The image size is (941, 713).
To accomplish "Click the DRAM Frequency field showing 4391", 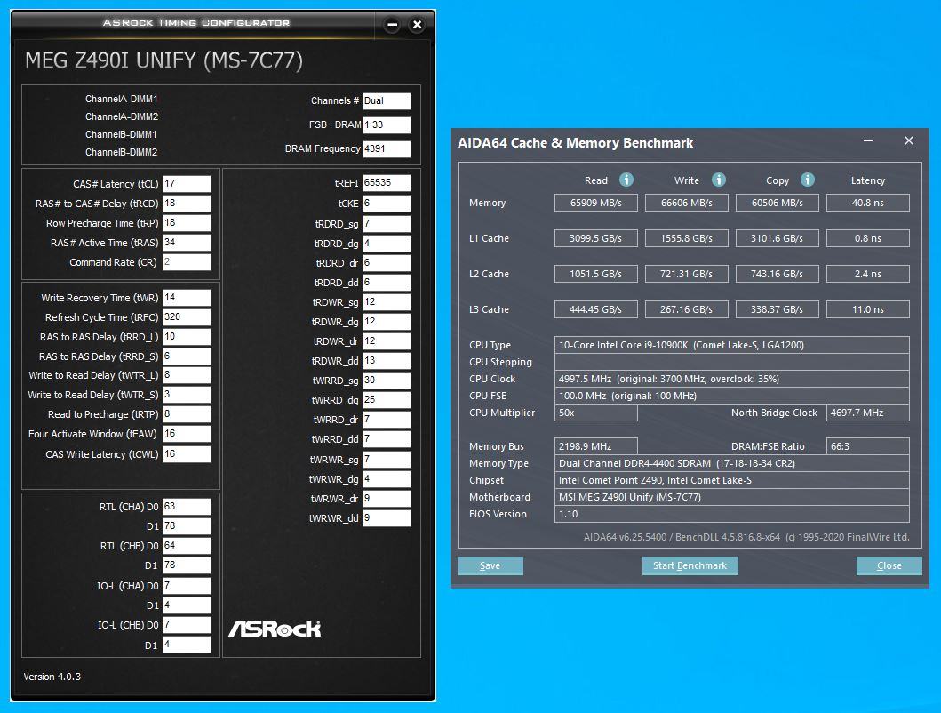I will [387, 149].
